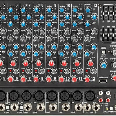Screen dimensions: 116x116
Task: Select channel 12 LINE L jack
Action: click(x=87, y=108)
